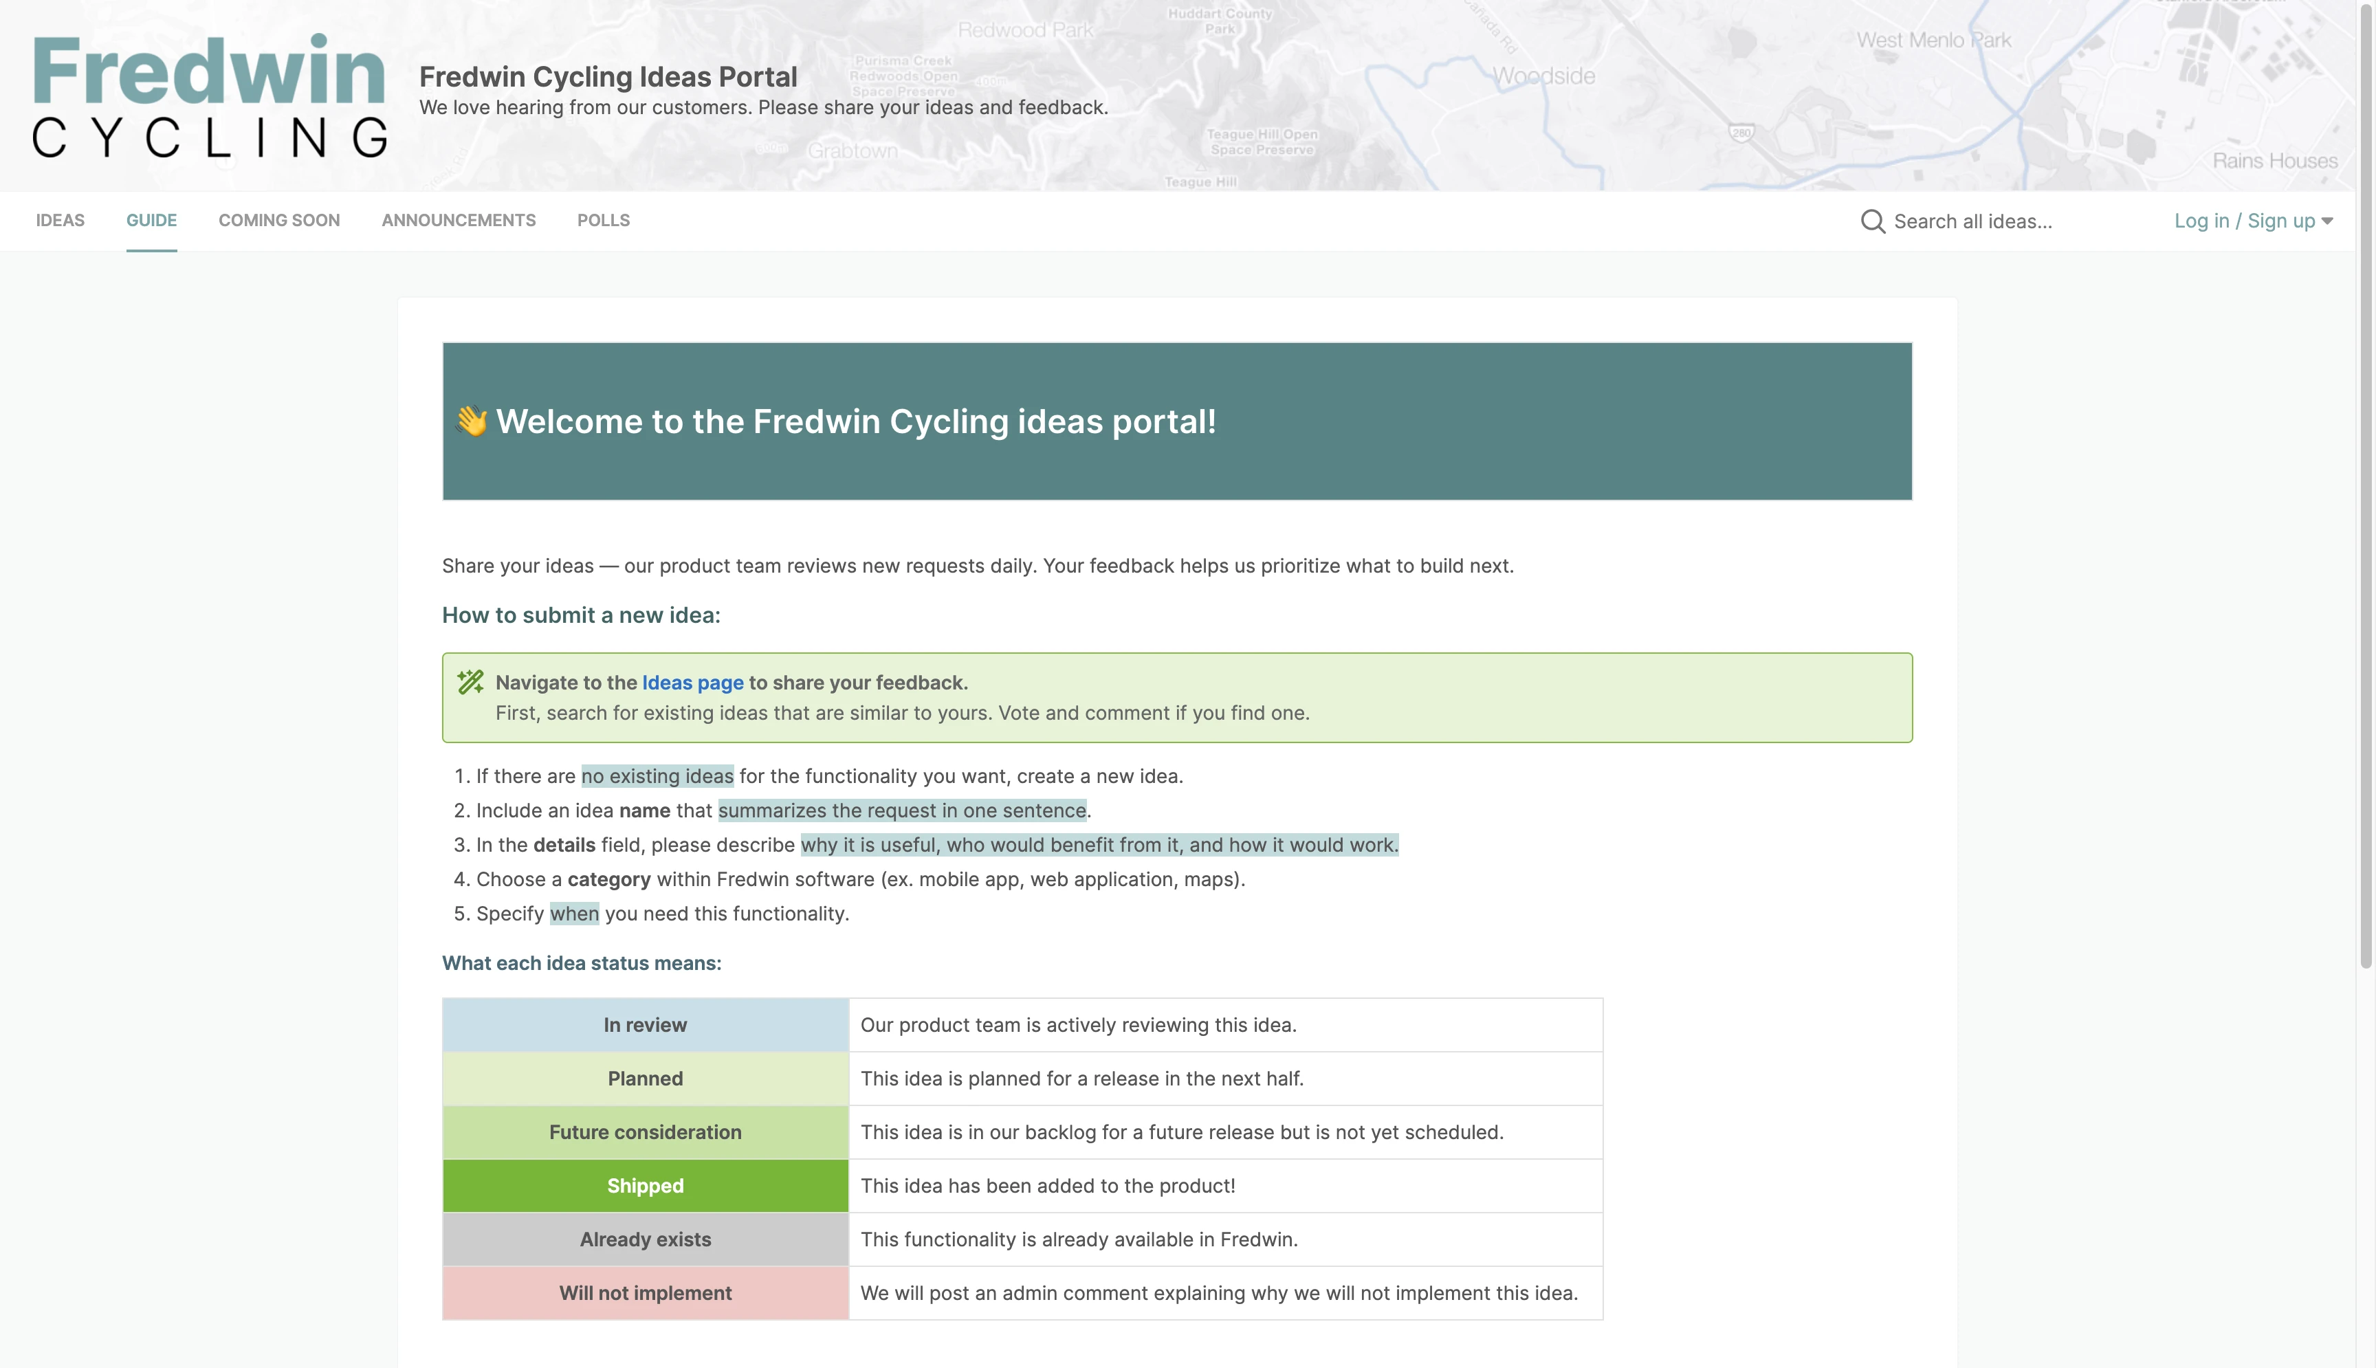Click the waving hand emoji in banner
The image size is (2376, 1368).
472,421
